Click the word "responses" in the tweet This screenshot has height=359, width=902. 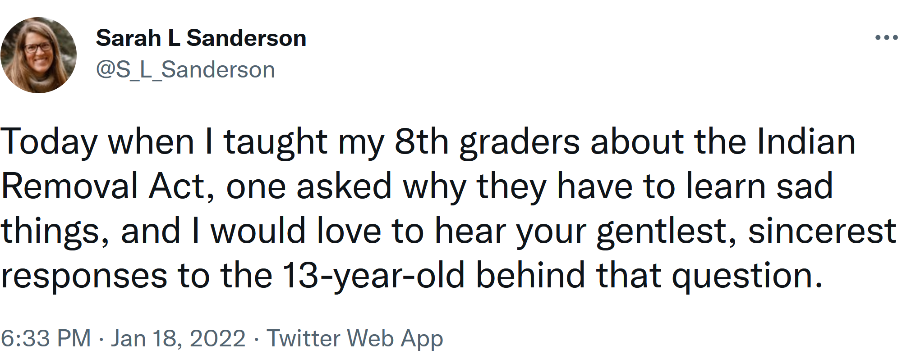84,275
